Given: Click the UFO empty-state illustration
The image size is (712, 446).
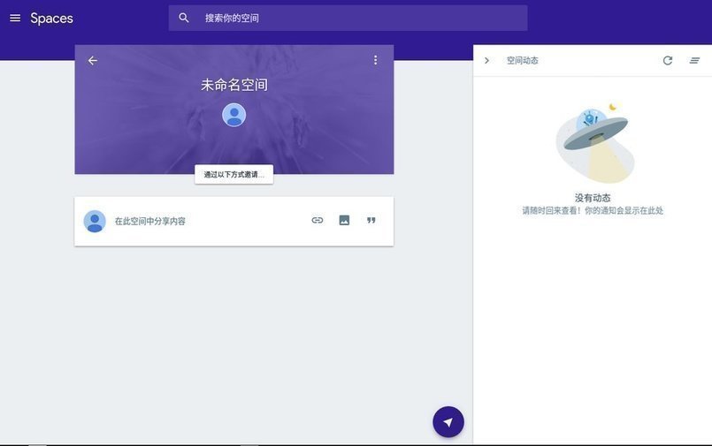Looking at the screenshot, I should coord(593,143).
